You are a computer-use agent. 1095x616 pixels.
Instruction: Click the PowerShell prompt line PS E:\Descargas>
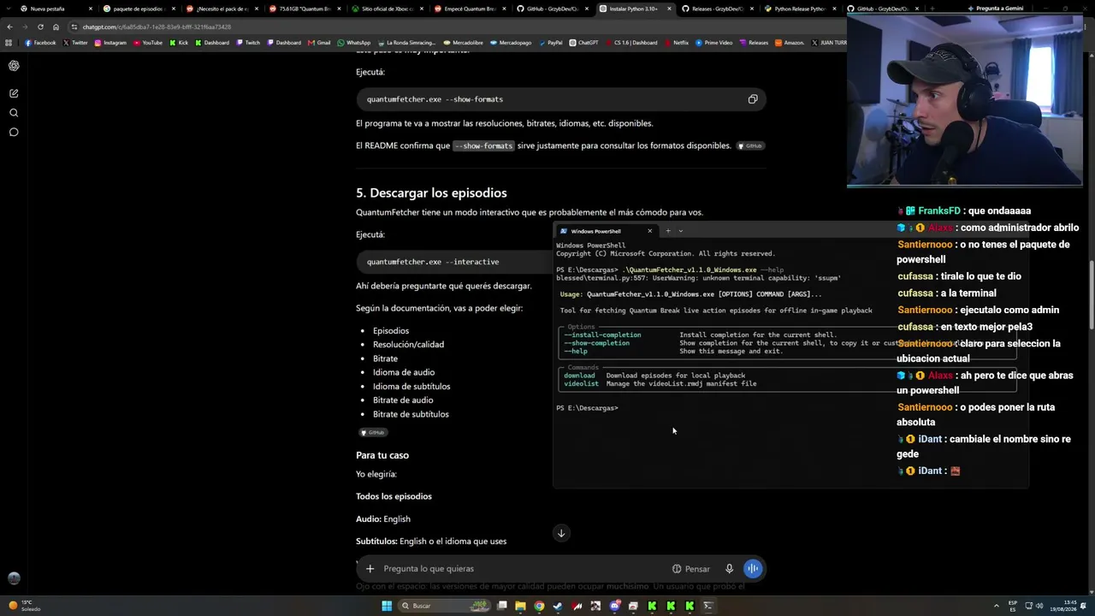click(x=587, y=408)
